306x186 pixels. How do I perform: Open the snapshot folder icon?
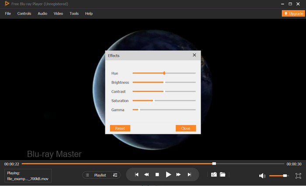[x=223, y=175]
